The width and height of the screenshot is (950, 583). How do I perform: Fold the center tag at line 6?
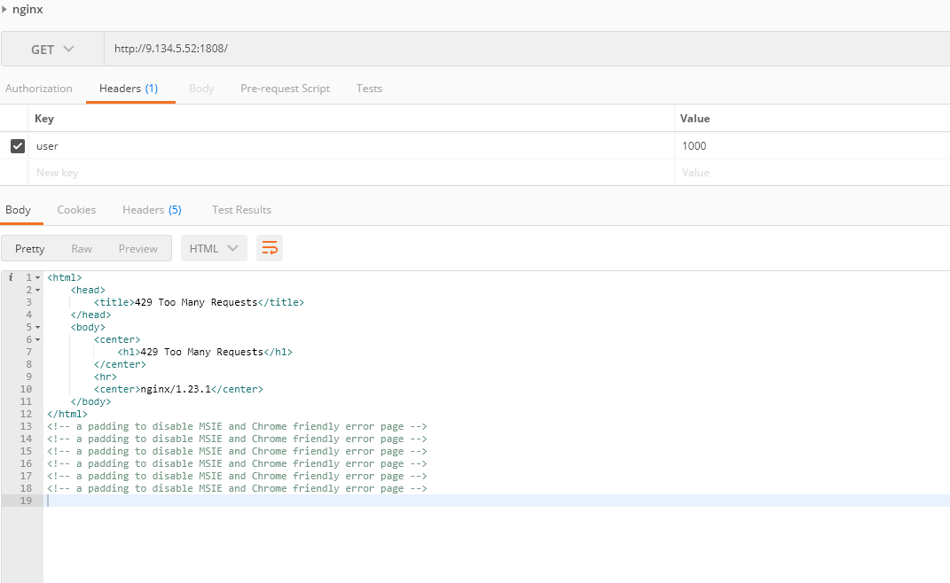tap(37, 340)
